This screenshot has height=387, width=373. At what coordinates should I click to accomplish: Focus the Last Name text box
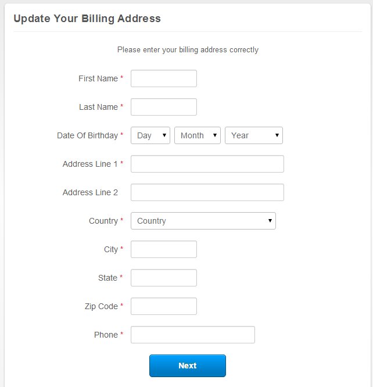click(163, 107)
